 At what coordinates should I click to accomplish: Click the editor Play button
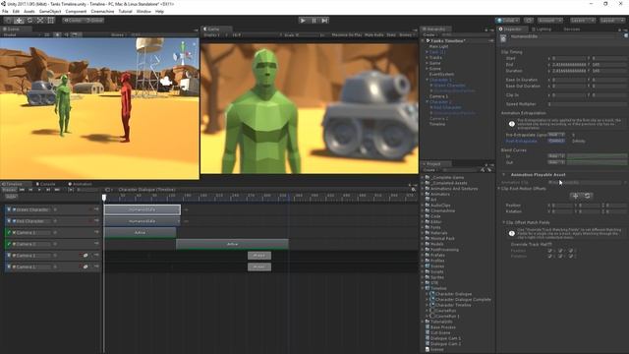(303, 20)
